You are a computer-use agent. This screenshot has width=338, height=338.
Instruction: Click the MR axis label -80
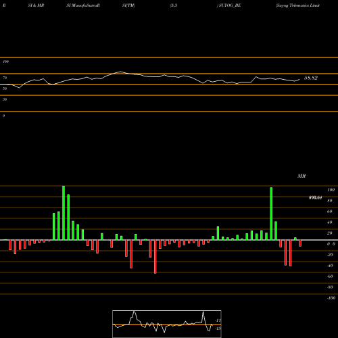point(330,287)
